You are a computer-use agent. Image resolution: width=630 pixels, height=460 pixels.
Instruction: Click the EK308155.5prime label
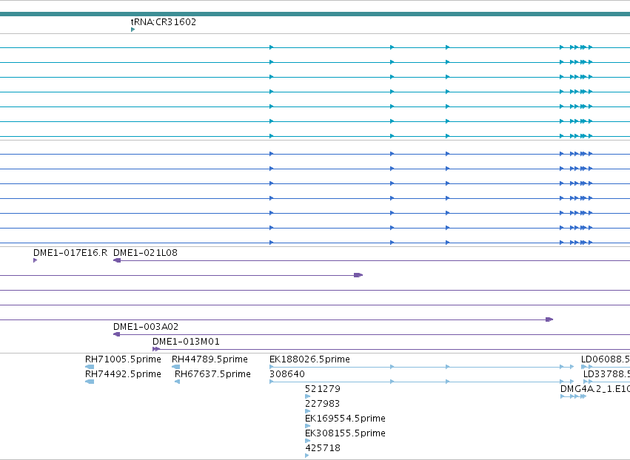(x=345, y=433)
